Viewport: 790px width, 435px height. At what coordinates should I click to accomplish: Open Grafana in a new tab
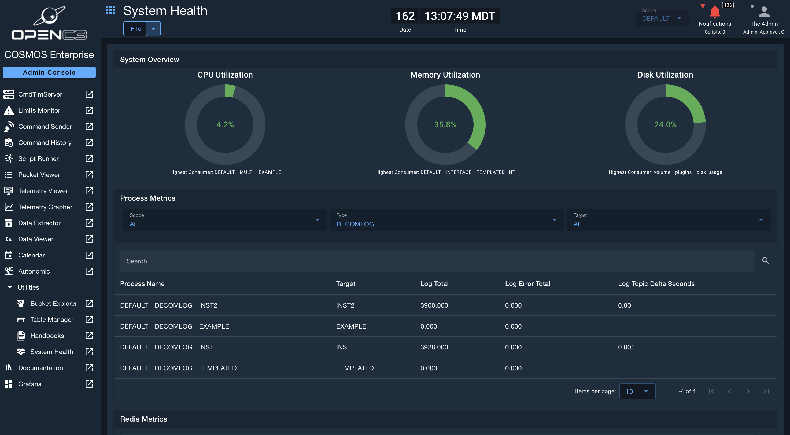tap(89, 384)
